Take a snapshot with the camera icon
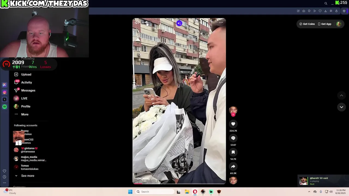This screenshot has width=349, height=196. pyautogui.click(x=304, y=11)
